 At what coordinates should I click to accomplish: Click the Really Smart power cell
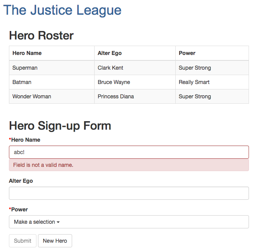212,82
